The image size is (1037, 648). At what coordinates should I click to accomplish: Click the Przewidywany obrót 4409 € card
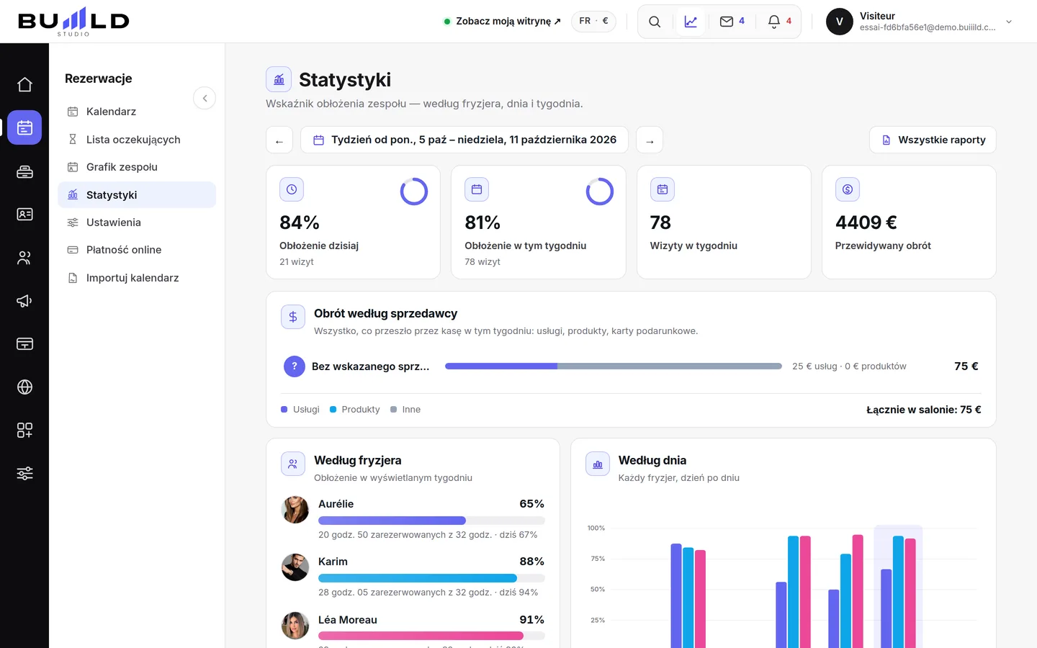[909, 222]
